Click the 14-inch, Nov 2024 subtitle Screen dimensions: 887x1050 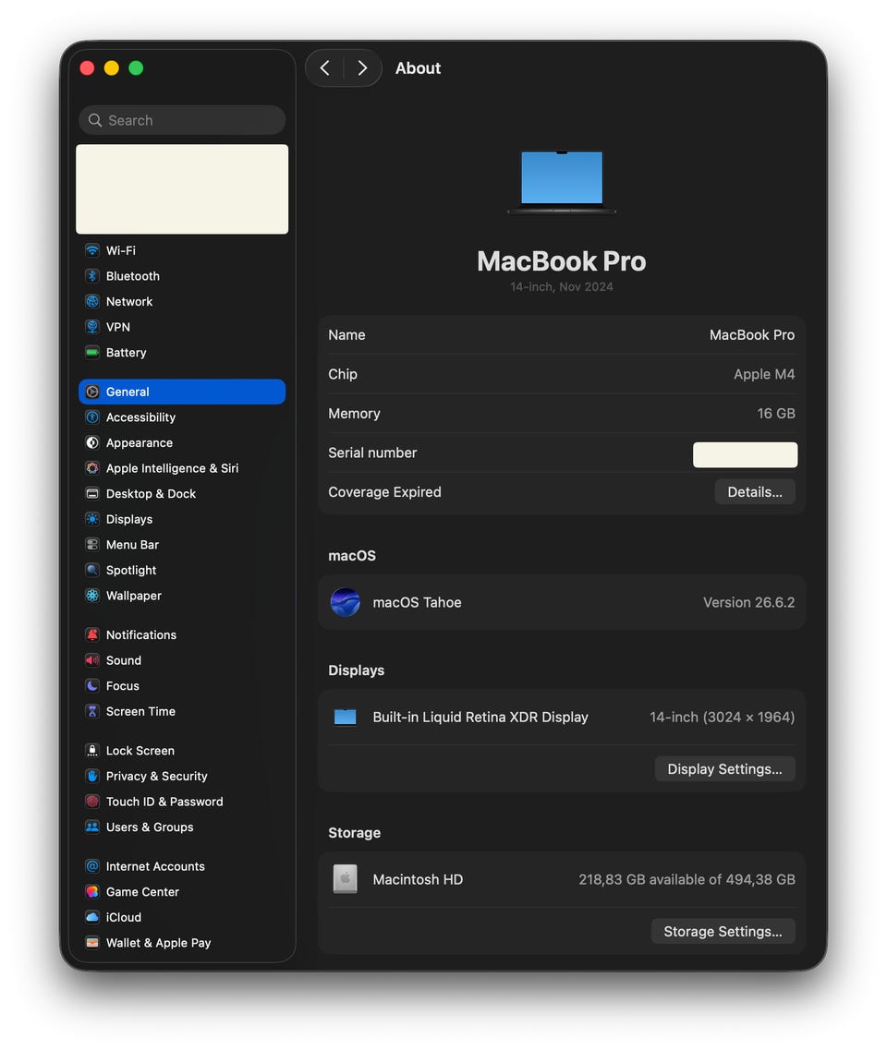coord(562,286)
